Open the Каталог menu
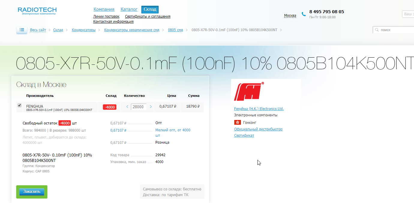The width and height of the screenshot is (414, 203). coord(129,9)
